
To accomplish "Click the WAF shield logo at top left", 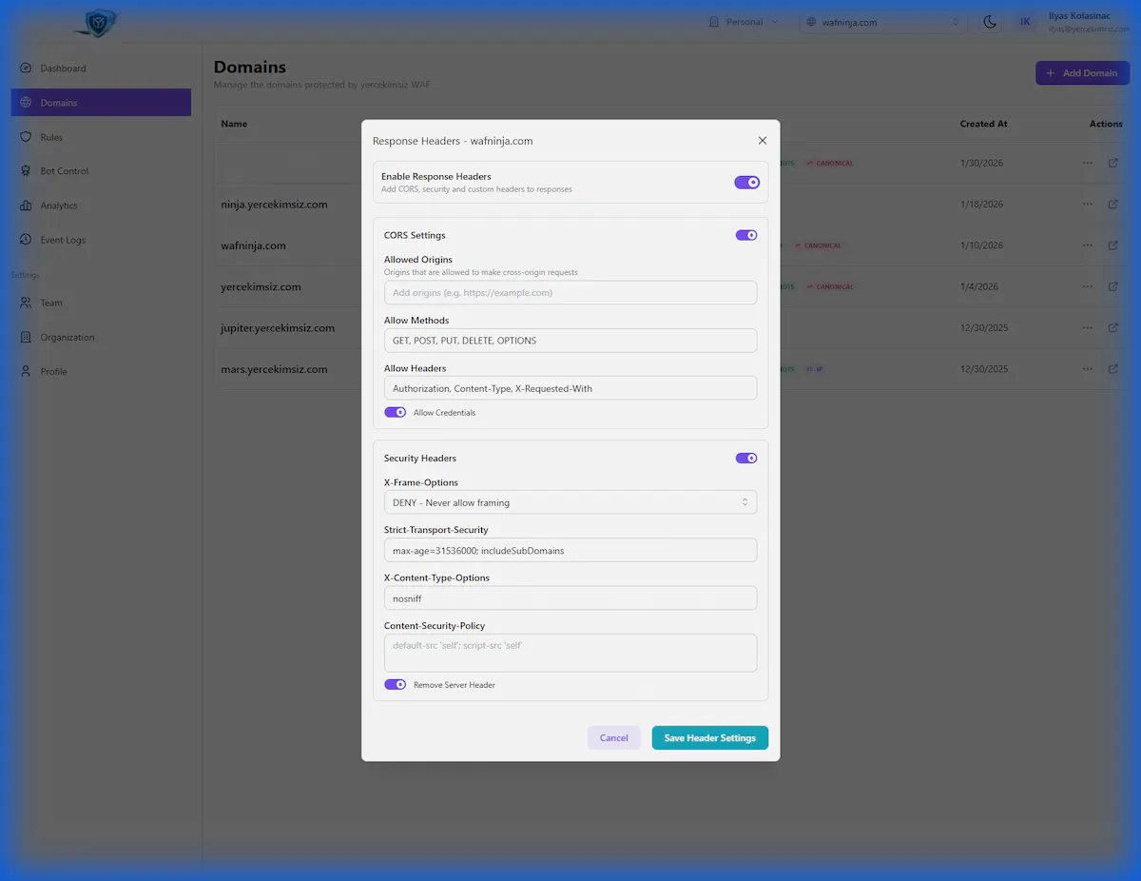I will pyautogui.click(x=99, y=23).
